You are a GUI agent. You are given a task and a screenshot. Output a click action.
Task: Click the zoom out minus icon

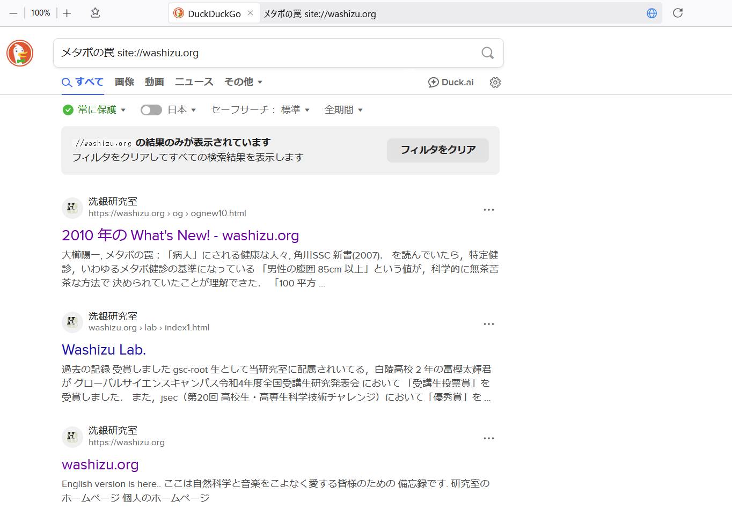pos(13,13)
